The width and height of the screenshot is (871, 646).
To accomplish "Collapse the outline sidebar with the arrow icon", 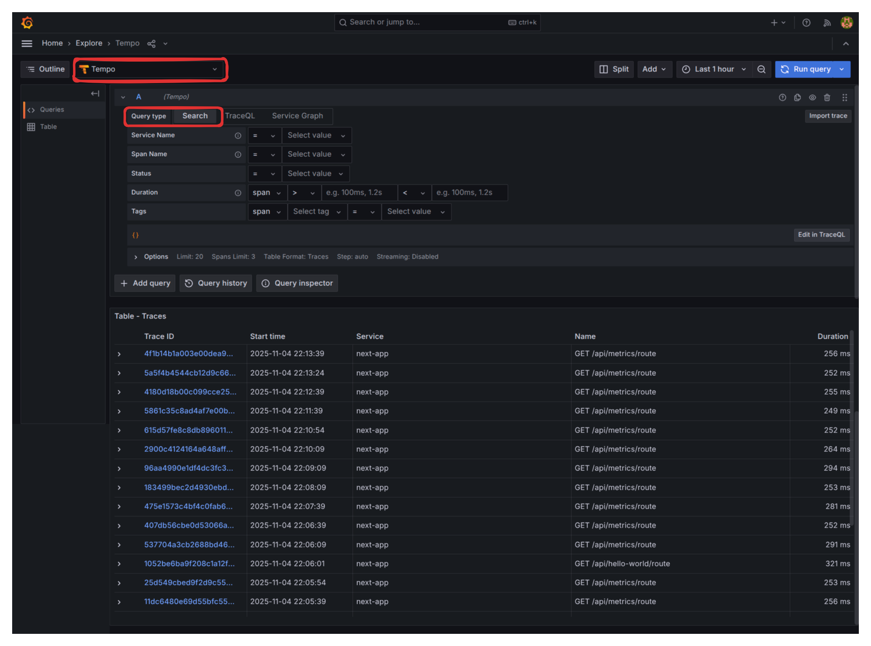I will [x=95, y=94].
